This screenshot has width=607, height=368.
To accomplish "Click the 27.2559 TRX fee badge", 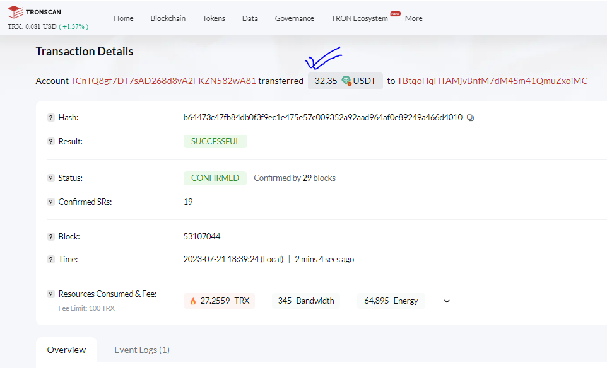I will click(219, 301).
